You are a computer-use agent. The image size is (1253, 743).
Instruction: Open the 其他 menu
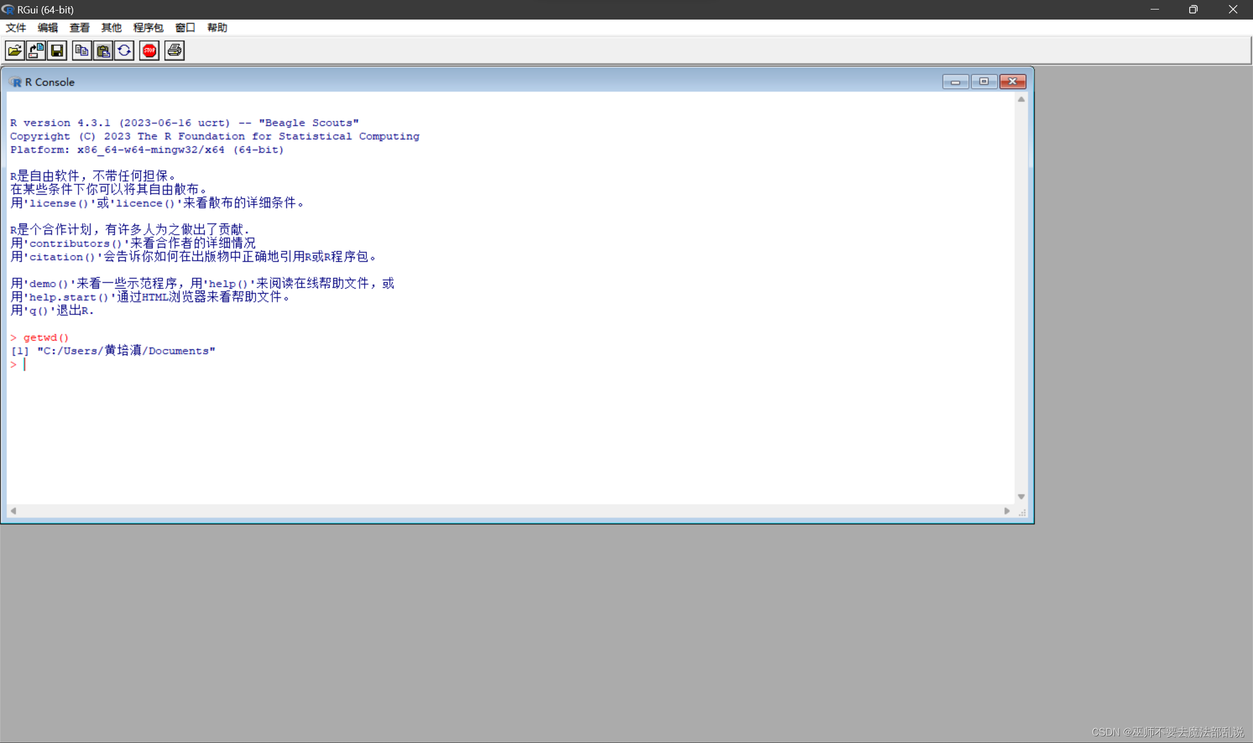[x=111, y=27]
